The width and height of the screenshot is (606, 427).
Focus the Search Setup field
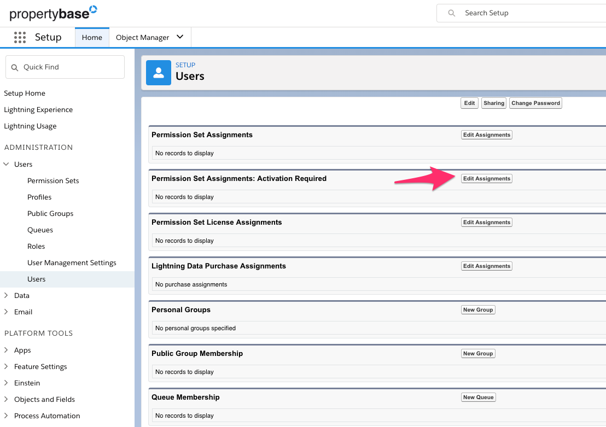[521, 13]
